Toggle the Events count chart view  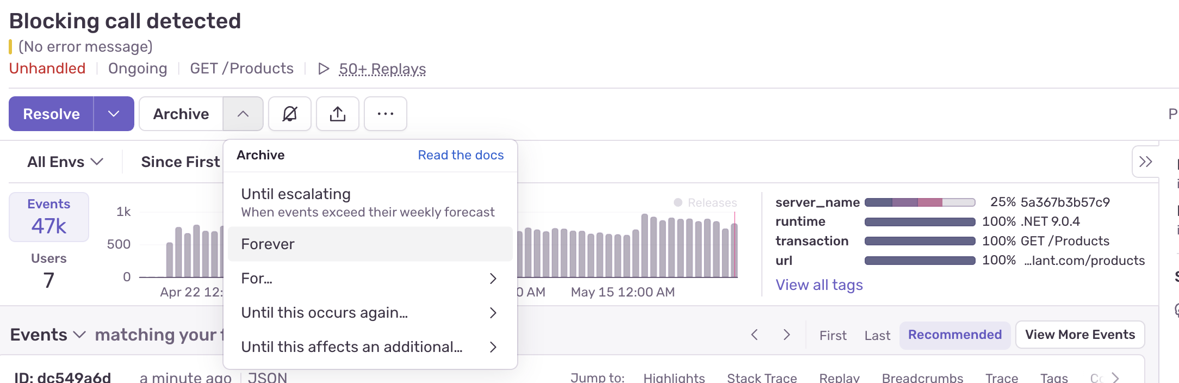pos(49,217)
